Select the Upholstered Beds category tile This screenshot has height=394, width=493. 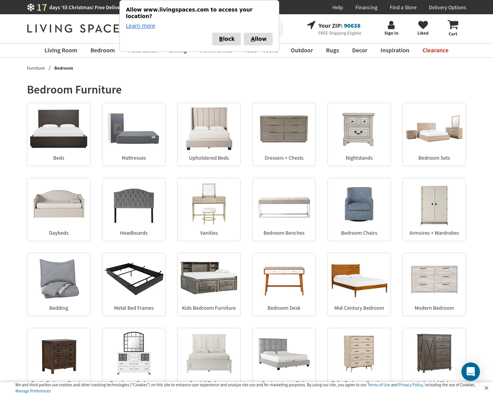pyautogui.click(x=209, y=134)
